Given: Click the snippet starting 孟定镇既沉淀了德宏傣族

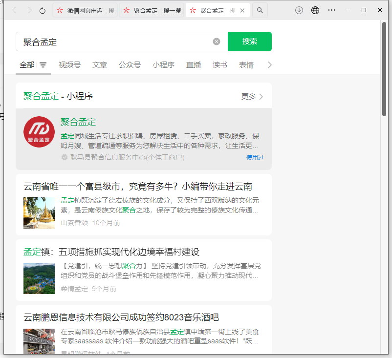Looking at the screenshot, I should point(160,205).
